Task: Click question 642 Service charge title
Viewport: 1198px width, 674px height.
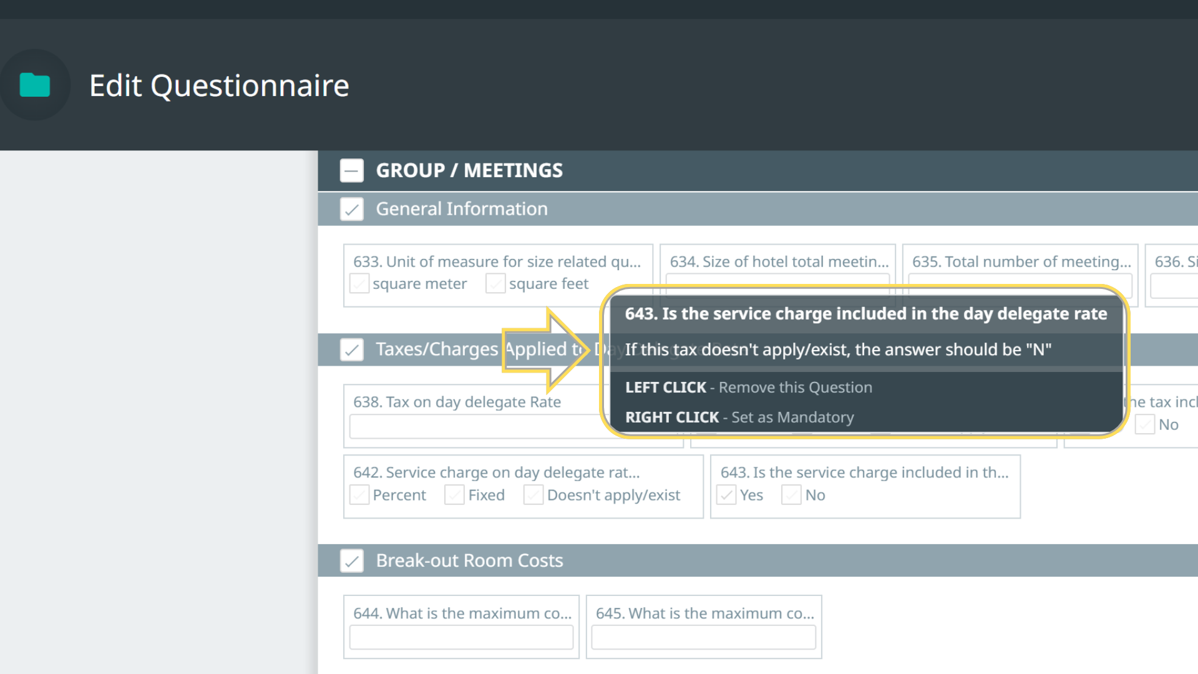Action: [496, 472]
